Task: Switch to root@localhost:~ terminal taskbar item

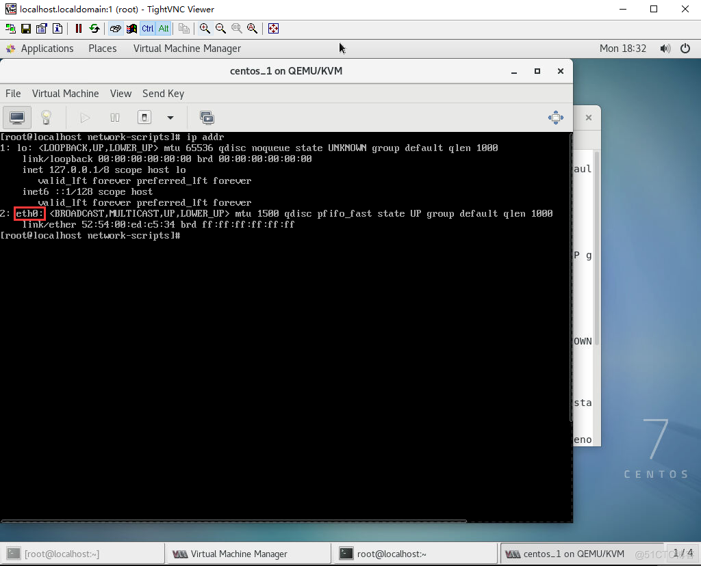Action: (414, 554)
